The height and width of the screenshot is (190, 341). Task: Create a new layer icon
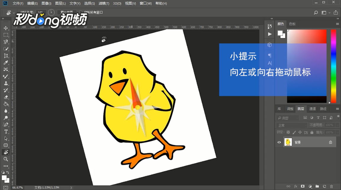tap(324, 186)
